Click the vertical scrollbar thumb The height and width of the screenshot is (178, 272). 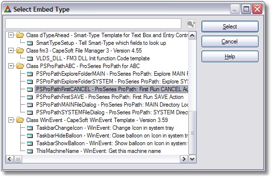click(x=192, y=133)
